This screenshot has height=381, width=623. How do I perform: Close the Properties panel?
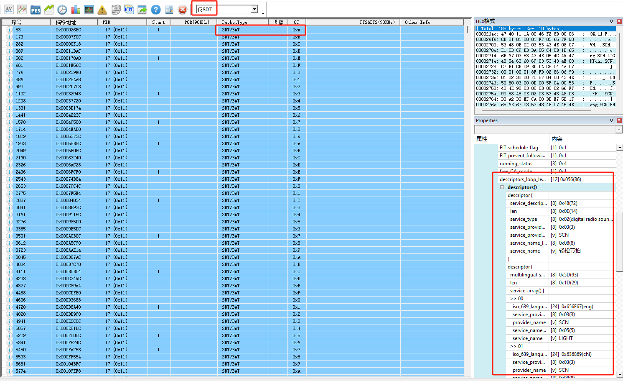tap(619, 120)
